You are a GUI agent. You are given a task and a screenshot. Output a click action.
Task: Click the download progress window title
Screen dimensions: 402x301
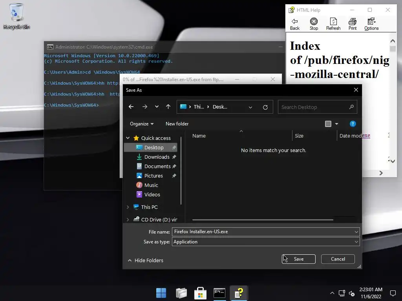(173, 80)
